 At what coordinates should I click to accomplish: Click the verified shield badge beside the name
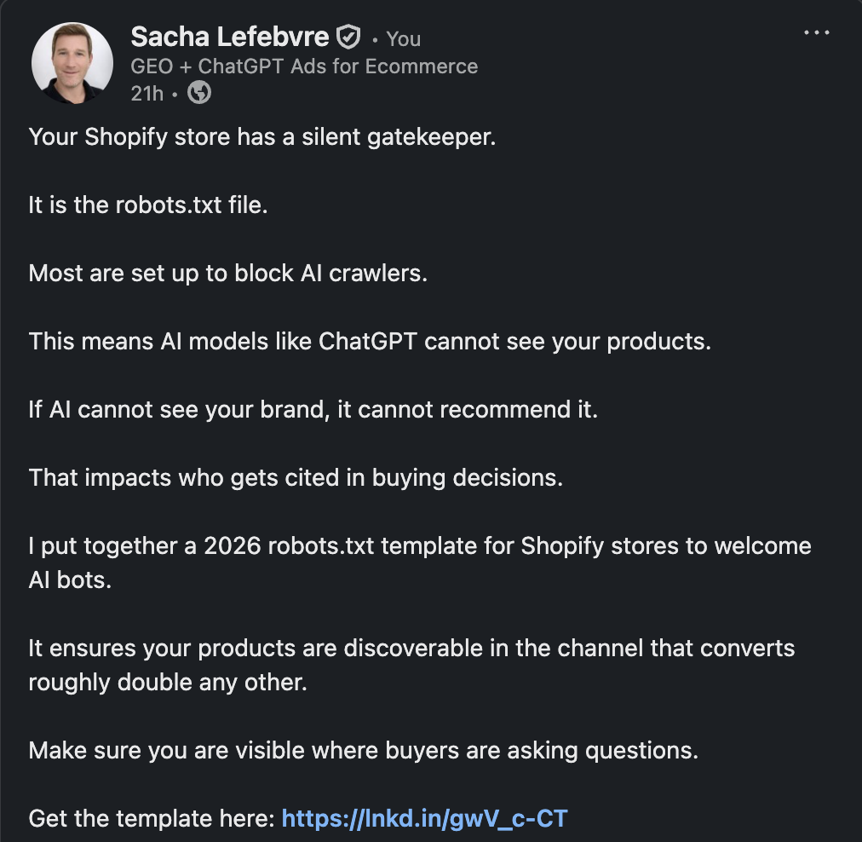tap(348, 37)
